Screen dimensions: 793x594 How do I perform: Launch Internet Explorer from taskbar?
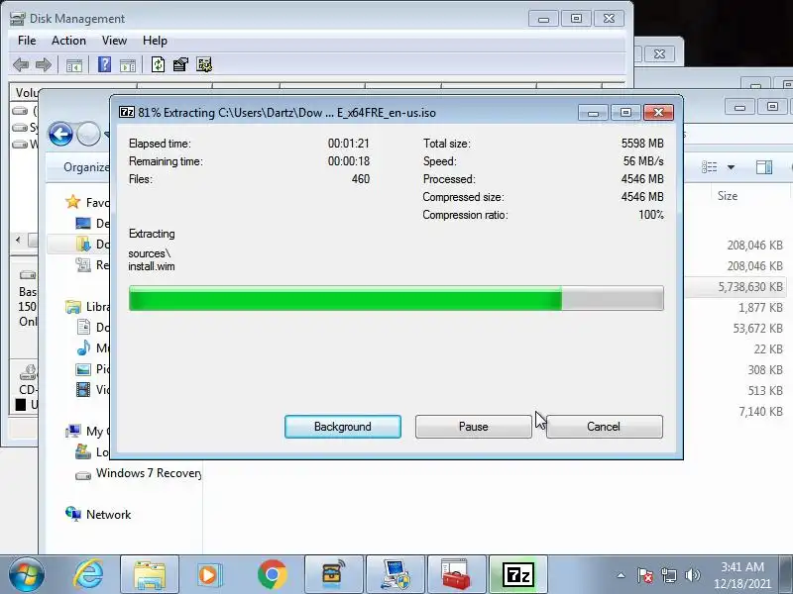[88, 575]
